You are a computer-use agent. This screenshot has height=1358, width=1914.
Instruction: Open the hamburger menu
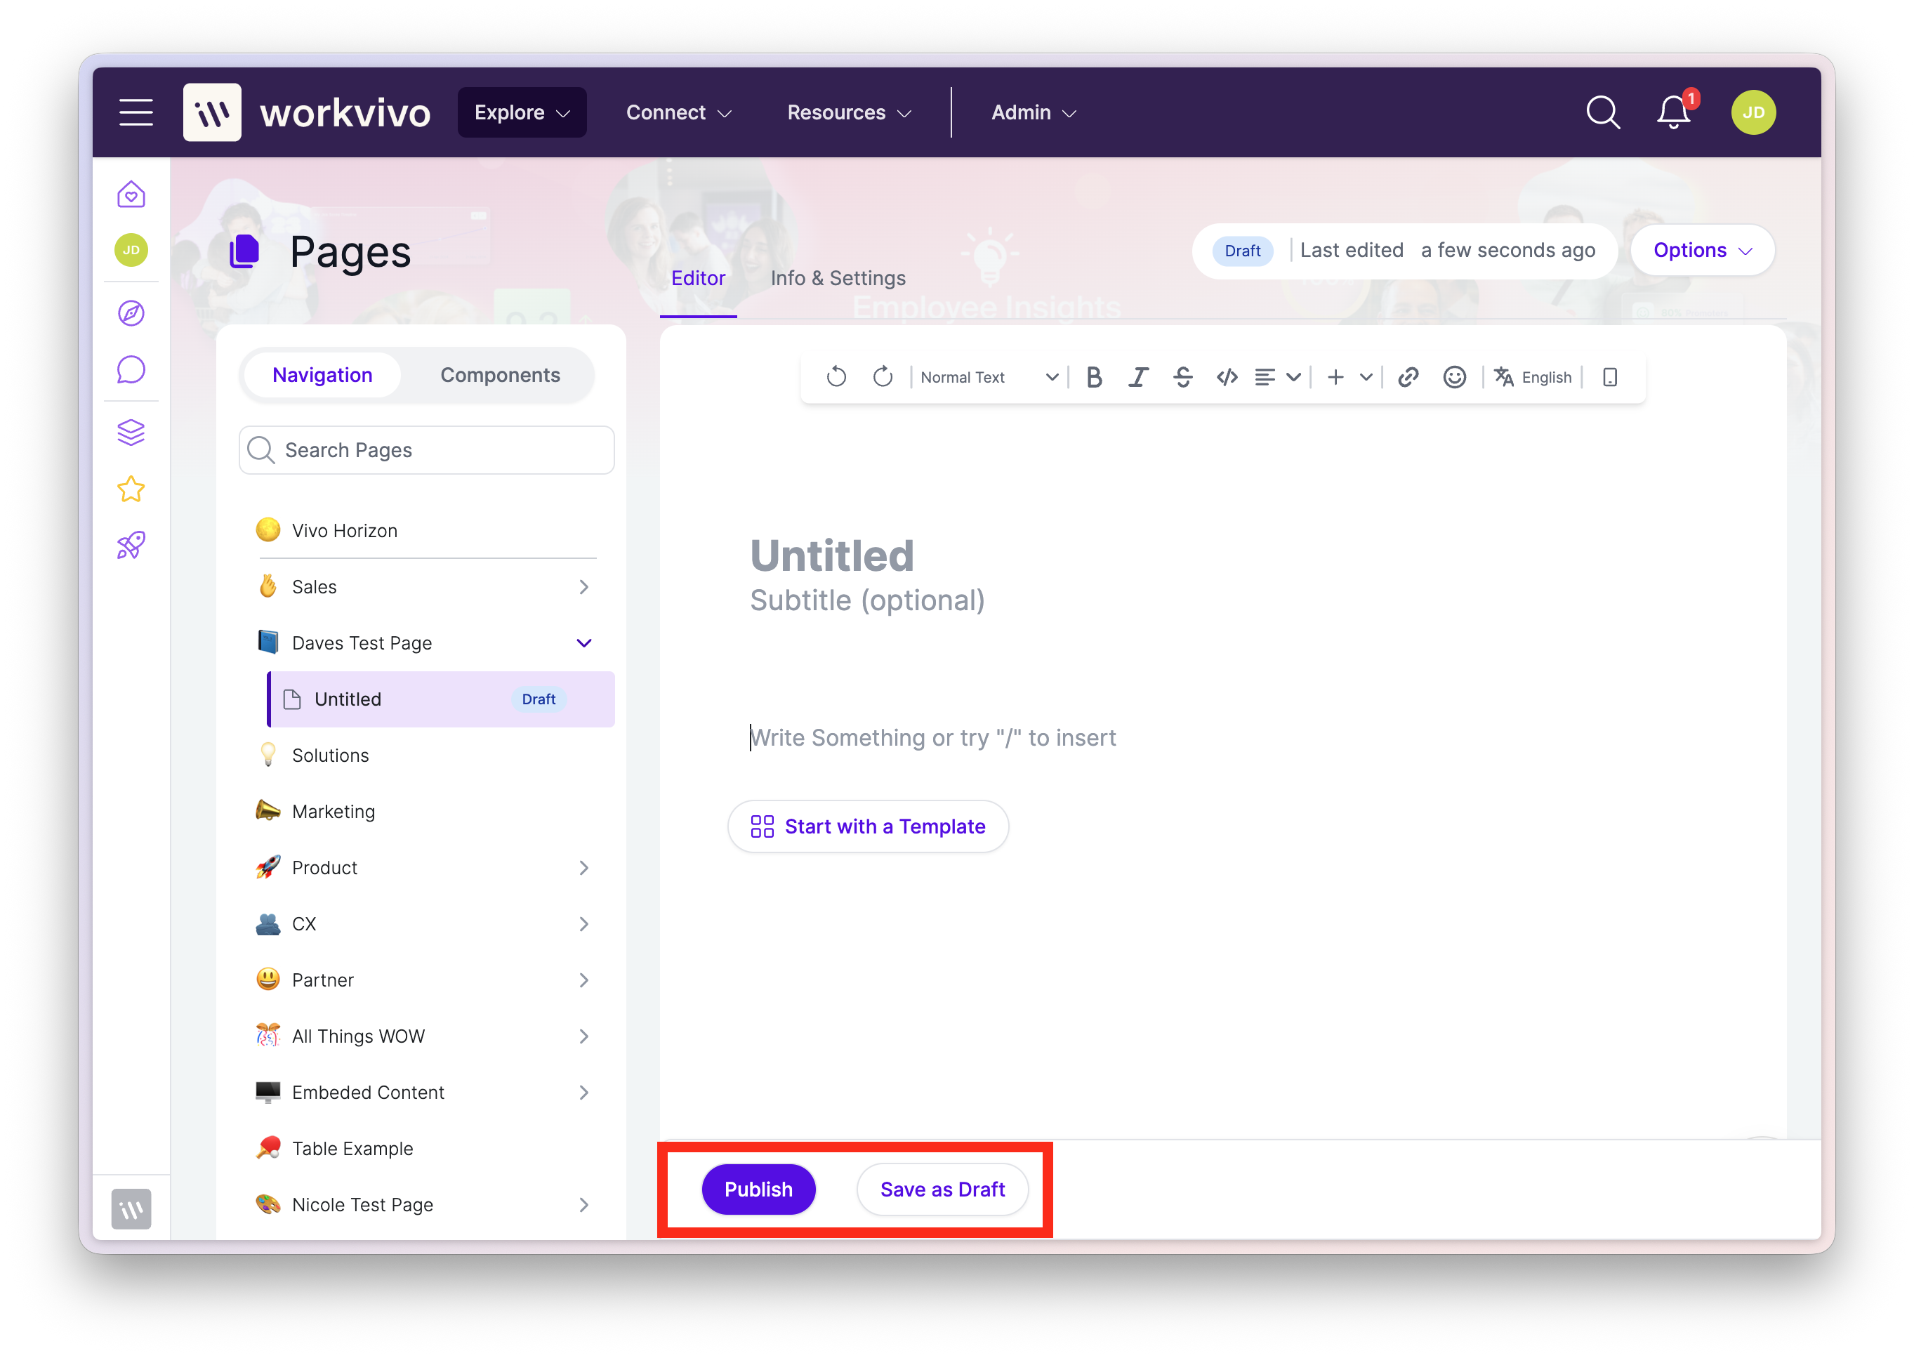(x=136, y=112)
